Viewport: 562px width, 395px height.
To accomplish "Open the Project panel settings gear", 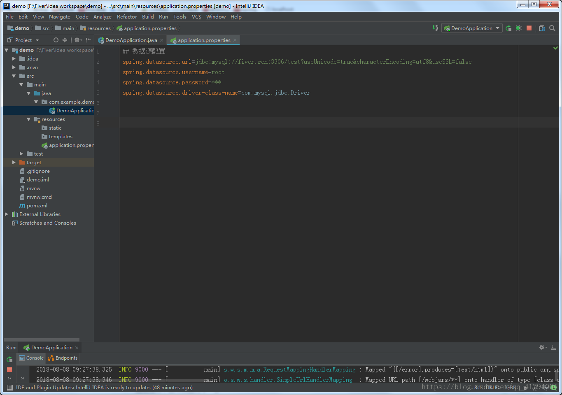I will [77, 40].
